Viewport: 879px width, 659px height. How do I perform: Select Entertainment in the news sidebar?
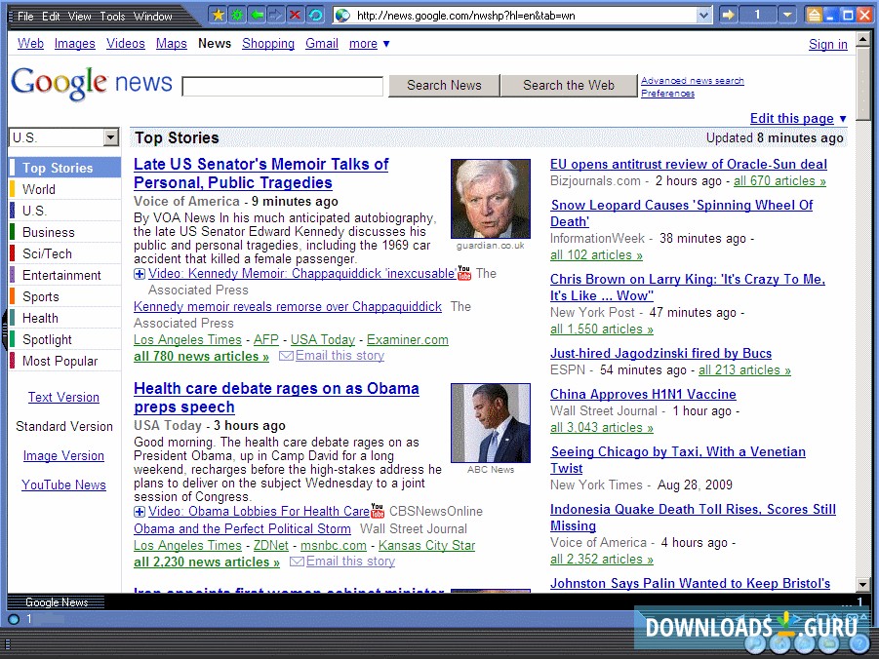click(x=65, y=275)
